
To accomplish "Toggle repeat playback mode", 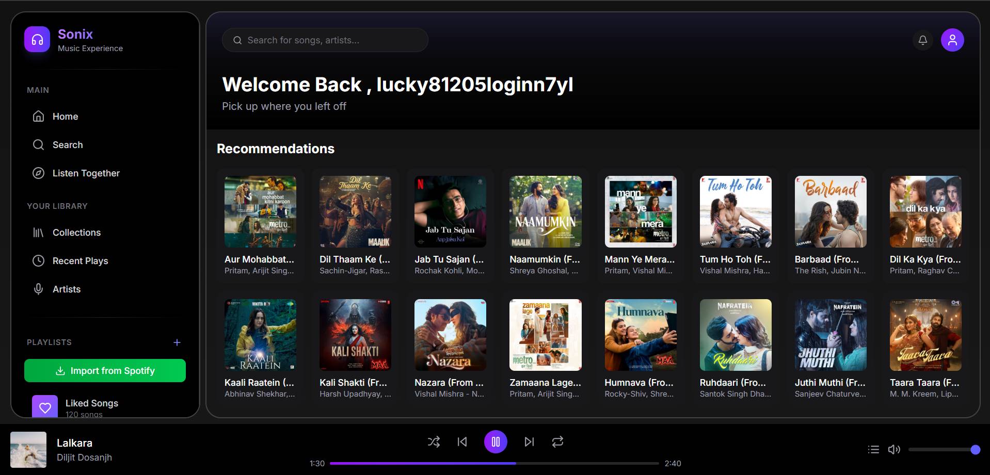I will coord(557,441).
